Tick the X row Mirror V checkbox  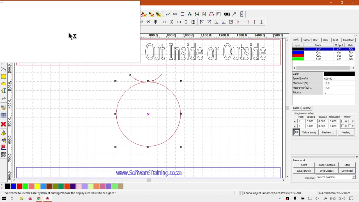(349, 121)
